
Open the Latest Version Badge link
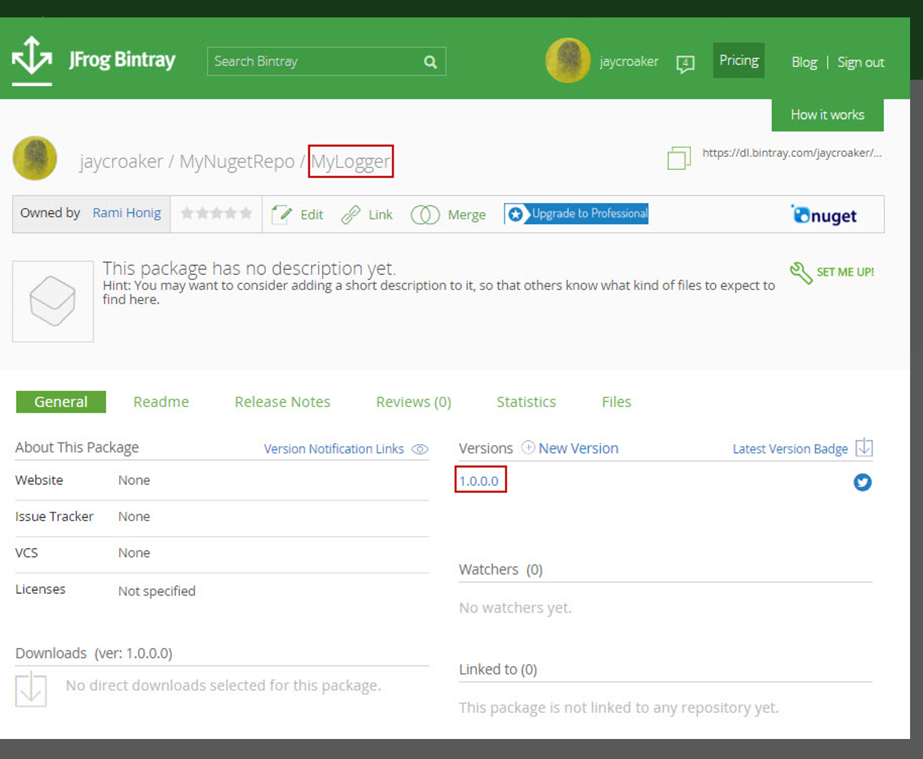(790, 449)
